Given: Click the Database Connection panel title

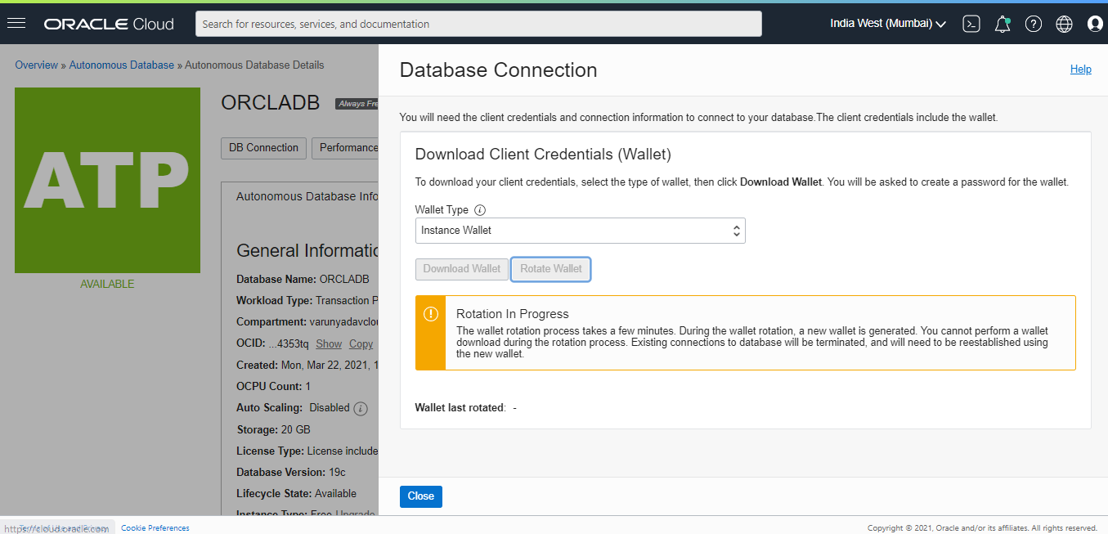Looking at the screenshot, I should pos(498,70).
